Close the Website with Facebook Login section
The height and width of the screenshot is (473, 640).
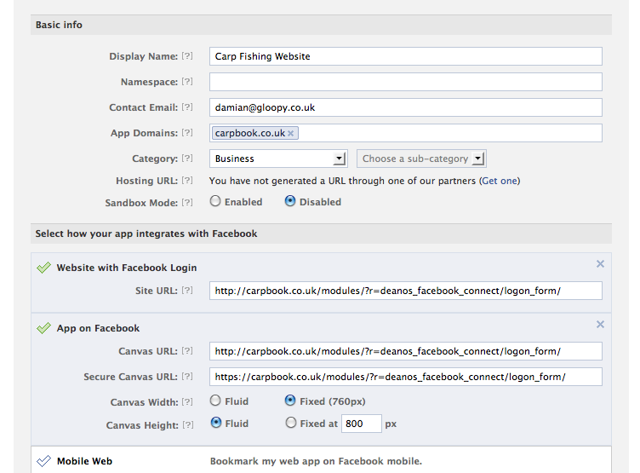pos(600,264)
